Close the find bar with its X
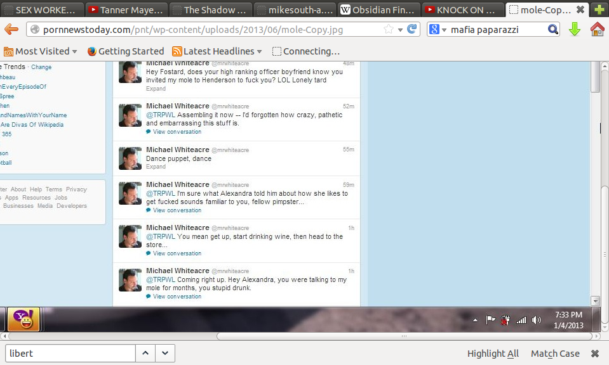Viewport: 609px width, 365px height. pyautogui.click(x=594, y=354)
